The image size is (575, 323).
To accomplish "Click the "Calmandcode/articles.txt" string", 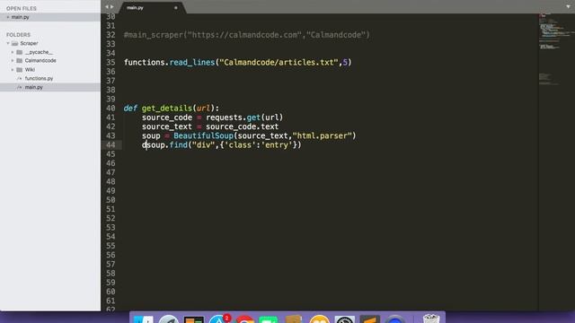I will (279, 63).
